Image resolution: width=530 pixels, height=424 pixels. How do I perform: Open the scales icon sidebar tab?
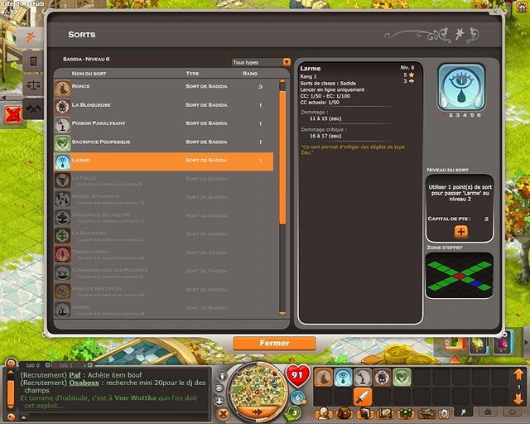click(x=34, y=85)
